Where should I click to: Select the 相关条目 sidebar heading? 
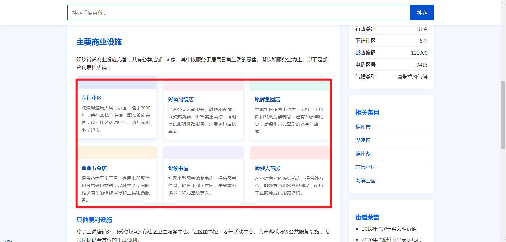click(367, 113)
